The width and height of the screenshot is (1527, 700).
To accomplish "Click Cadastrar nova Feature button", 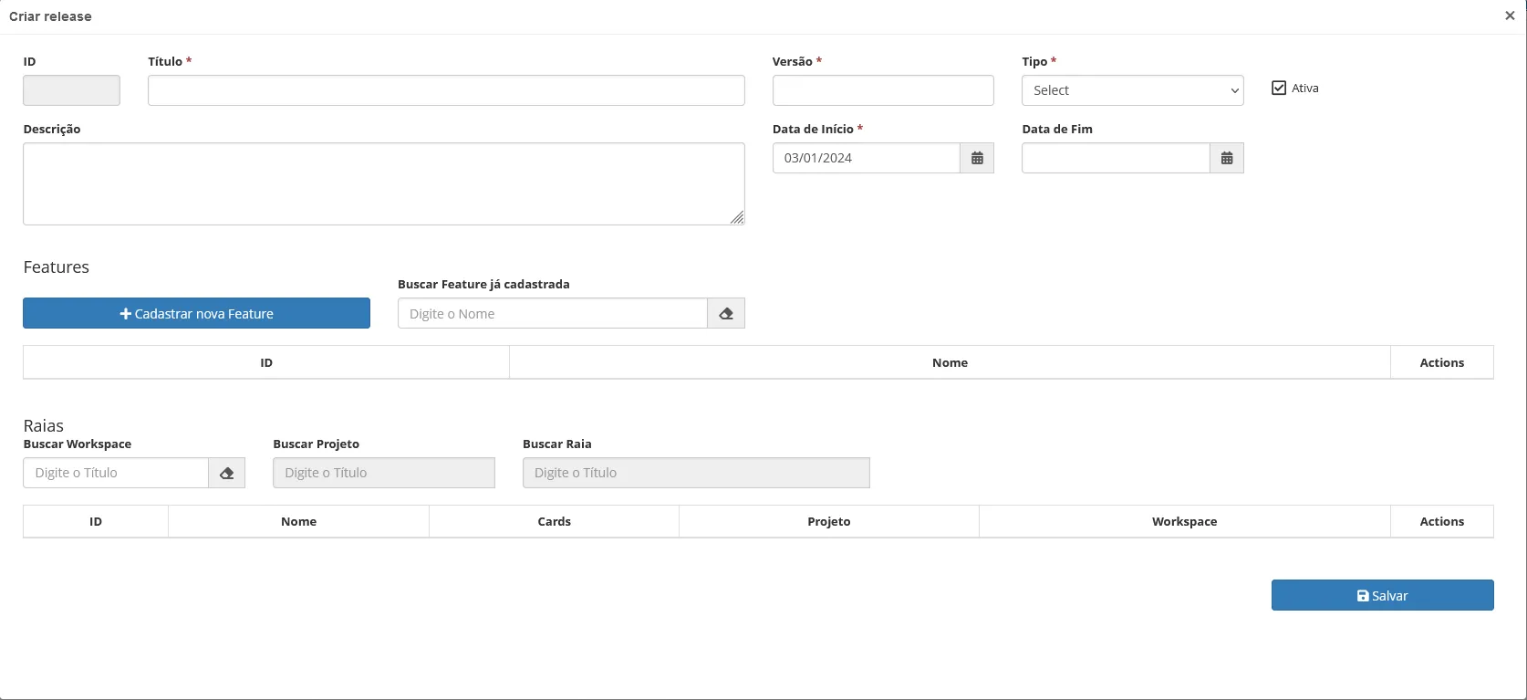I will (196, 313).
